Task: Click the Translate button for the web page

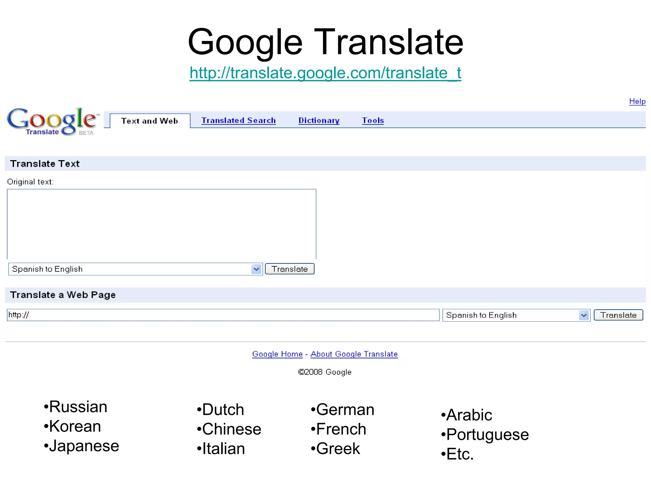Action: 618,315
